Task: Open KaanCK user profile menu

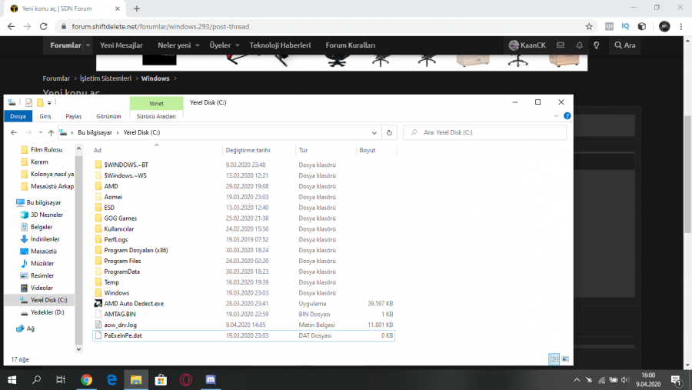Action: point(527,45)
